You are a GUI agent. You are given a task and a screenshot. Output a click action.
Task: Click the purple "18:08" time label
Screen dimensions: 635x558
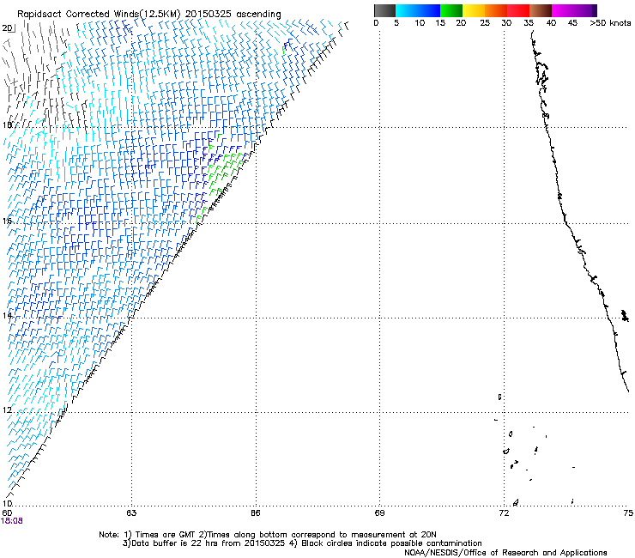pos(12,521)
